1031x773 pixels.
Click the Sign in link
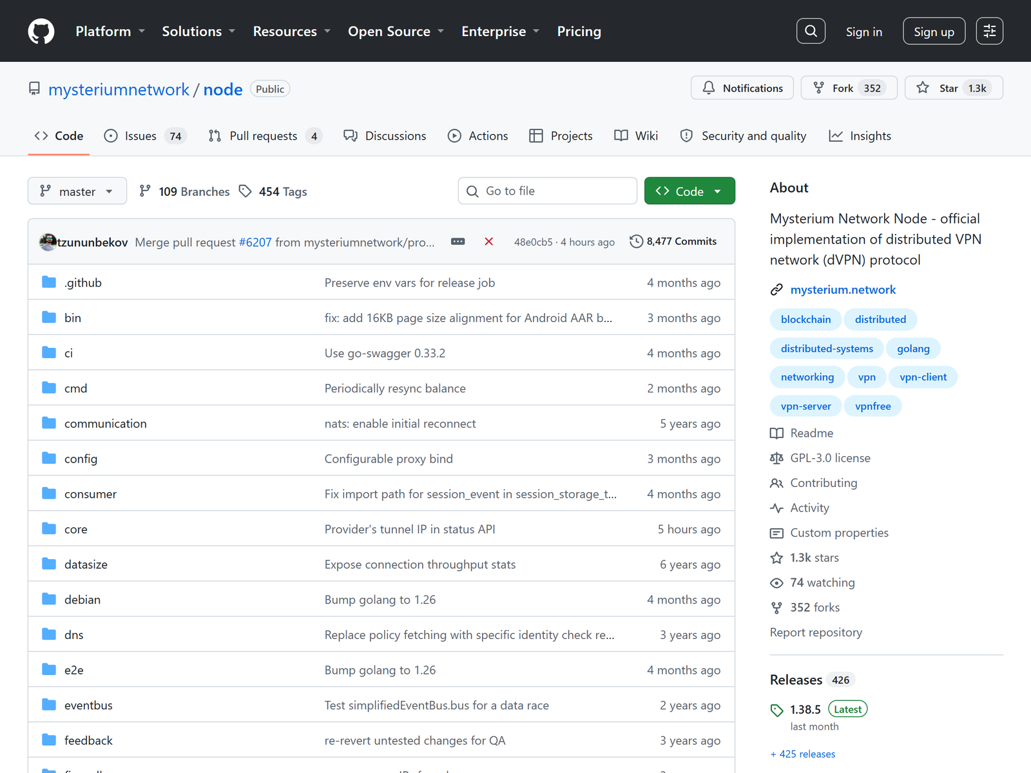pyautogui.click(x=864, y=32)
